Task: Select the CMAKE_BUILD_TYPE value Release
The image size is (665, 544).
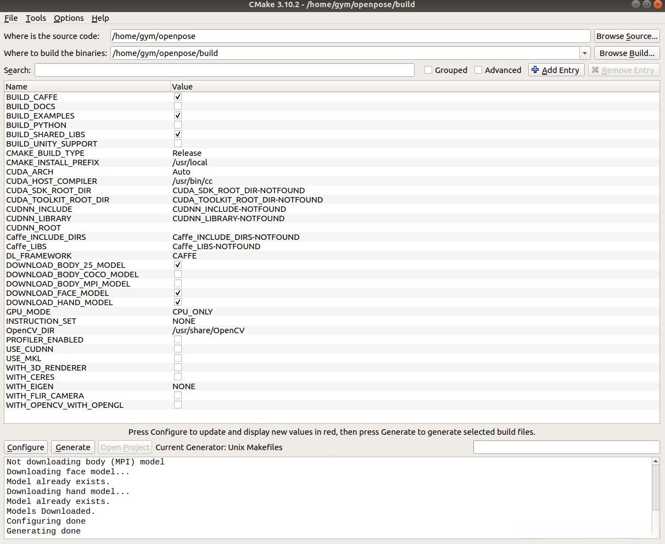Action: [187, 153]
